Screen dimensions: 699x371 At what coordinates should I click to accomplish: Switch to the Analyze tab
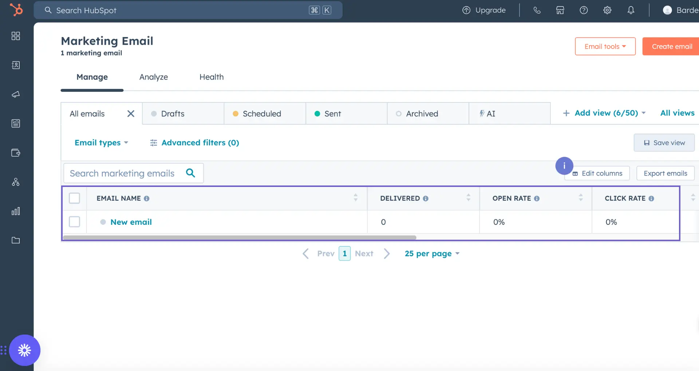(154, 77)
